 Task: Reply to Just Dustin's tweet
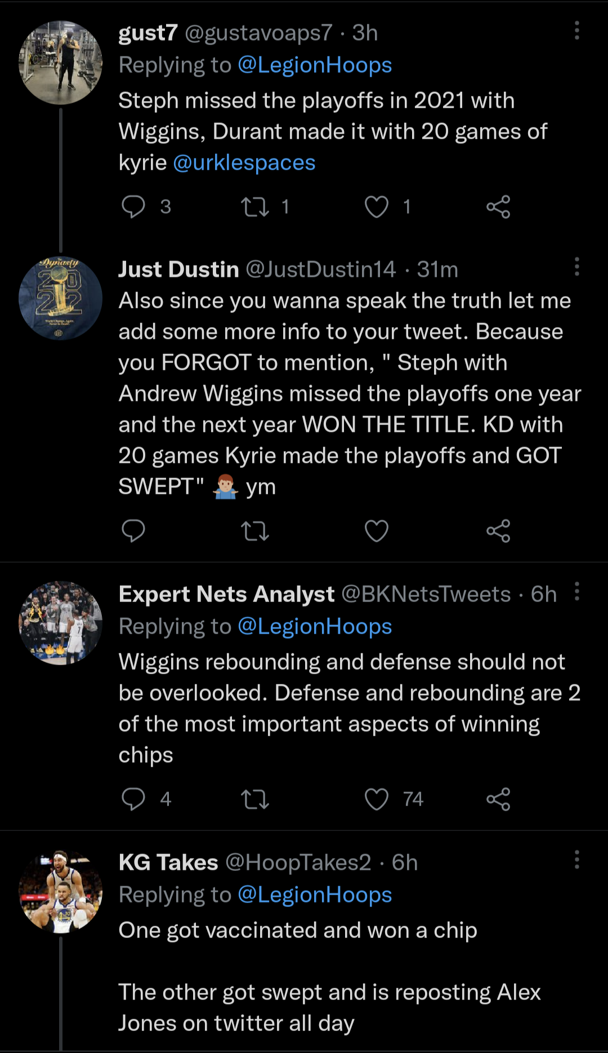[133, 531]
